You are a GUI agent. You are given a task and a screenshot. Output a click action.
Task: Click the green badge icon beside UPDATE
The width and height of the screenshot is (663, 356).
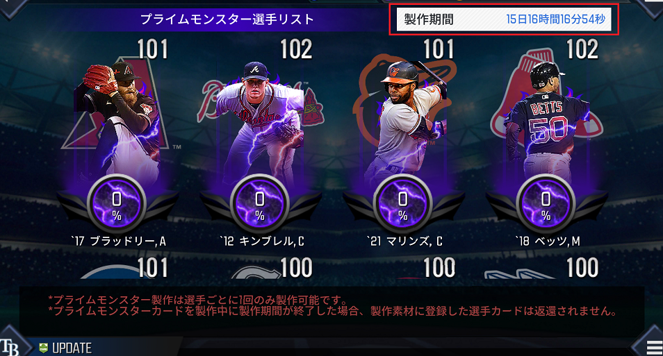pos(43,348)
